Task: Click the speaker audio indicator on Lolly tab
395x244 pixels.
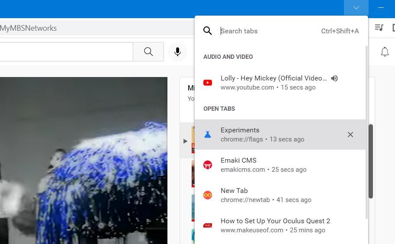Action: [x=334, y=78]
